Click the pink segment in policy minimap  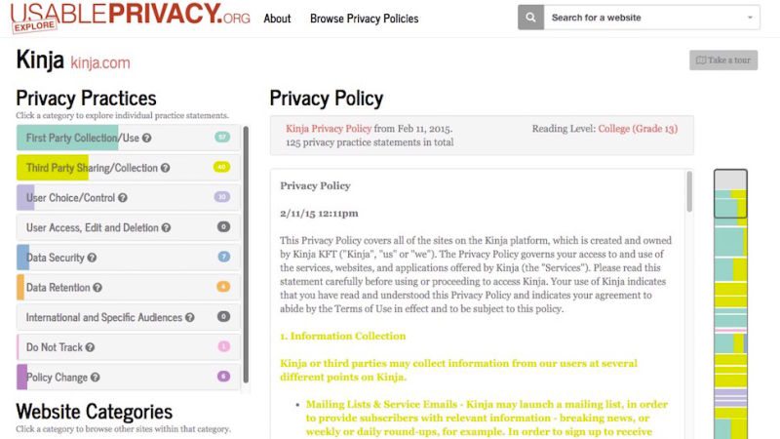click(x=730, y=330)
